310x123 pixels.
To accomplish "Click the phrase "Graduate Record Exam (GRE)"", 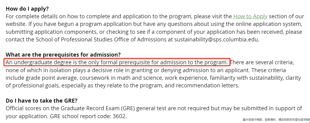I will pyautogui.click(x=98, y=108).
